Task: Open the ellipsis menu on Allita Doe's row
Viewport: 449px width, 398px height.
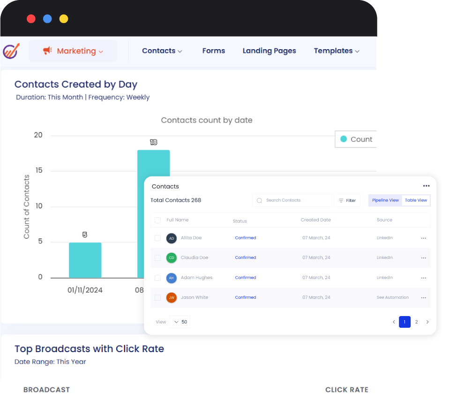Action: [x=424, y=238]
